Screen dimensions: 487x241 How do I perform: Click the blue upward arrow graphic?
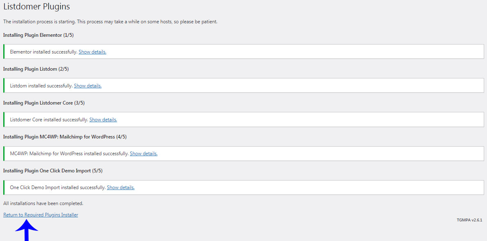click(27, 231)
